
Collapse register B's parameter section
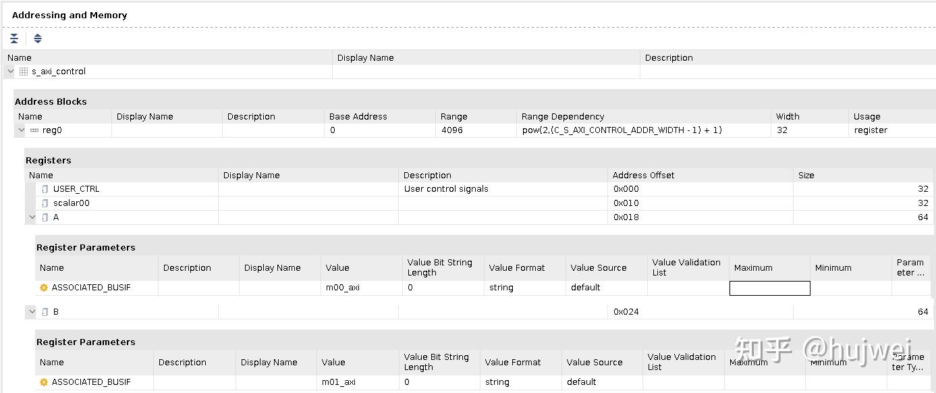(x=31, y=311)
